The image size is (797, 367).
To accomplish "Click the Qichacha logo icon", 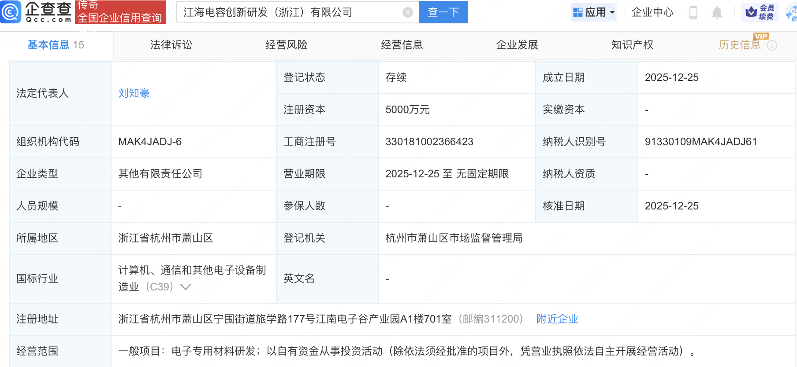I will [11, 12].
